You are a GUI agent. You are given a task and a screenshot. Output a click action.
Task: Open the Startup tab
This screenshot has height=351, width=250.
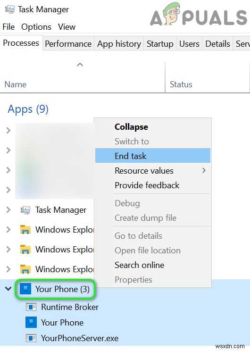tap(160, 44)
